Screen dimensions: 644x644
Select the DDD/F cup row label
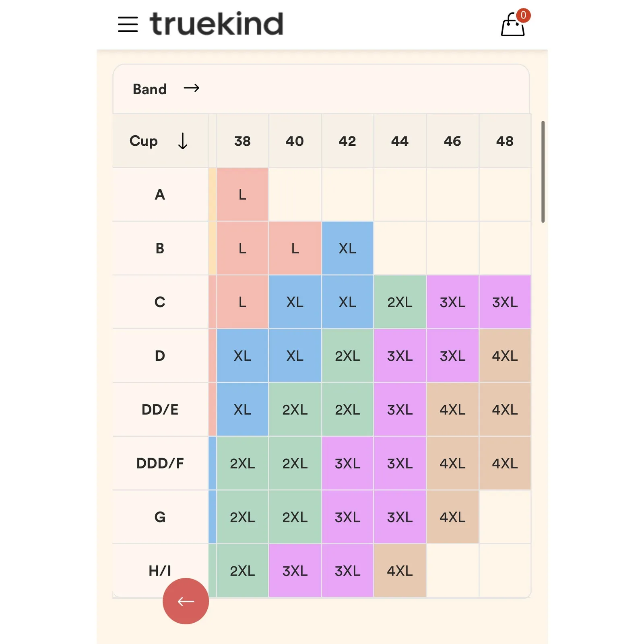(160, 463)
